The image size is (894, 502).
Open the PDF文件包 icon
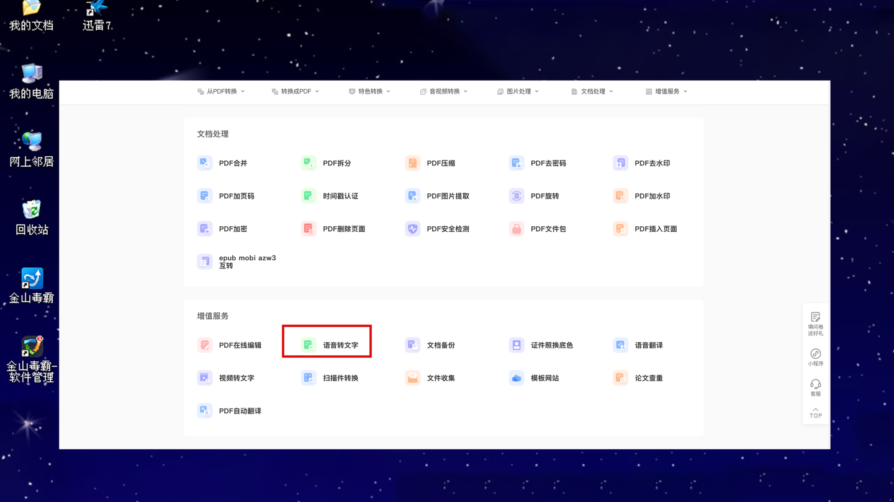(x=517, y=229)
